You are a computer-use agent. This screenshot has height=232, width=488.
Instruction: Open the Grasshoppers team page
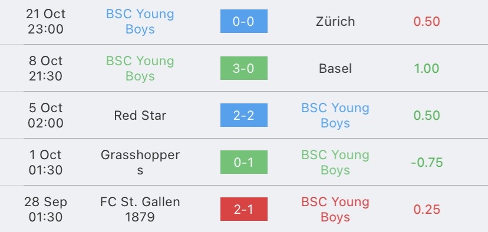click(140, 162)
